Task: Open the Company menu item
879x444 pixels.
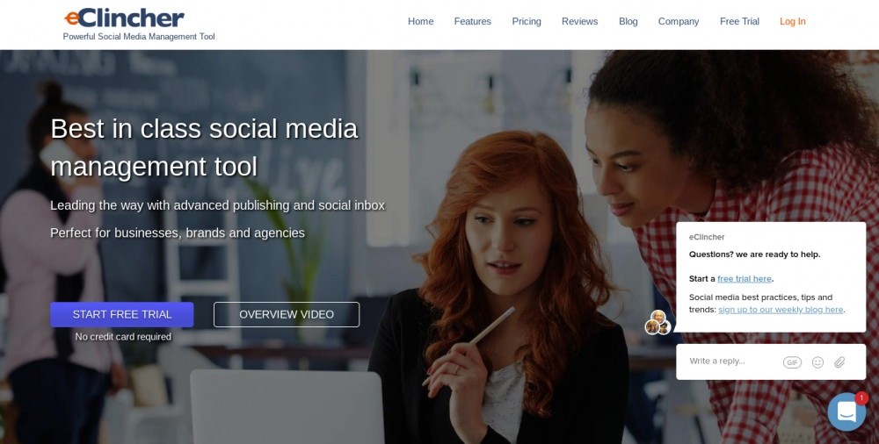Action: coord(679,21)
